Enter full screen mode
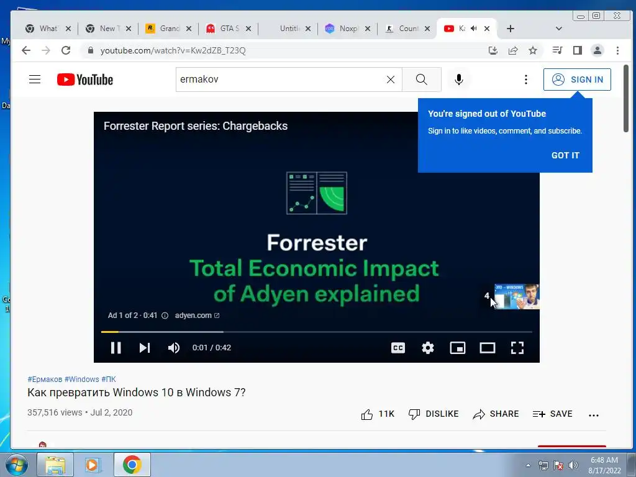The image size is (636, 477). [x=517, y=348]
